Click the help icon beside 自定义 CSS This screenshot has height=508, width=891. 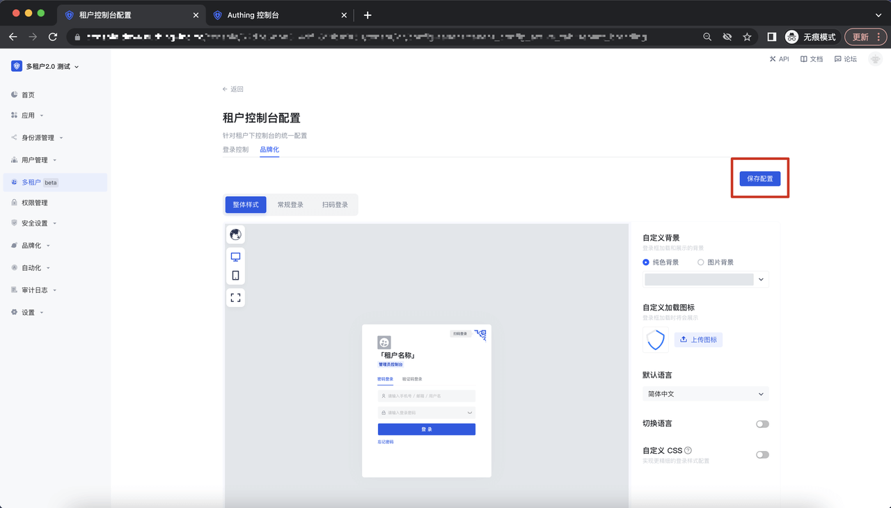[x=688, y=450]
